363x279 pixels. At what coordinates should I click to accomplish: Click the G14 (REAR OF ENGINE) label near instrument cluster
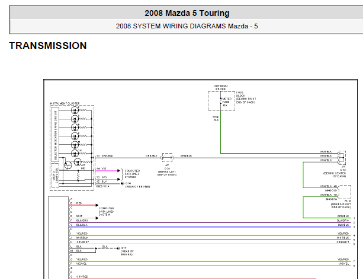tap(137, 184)
